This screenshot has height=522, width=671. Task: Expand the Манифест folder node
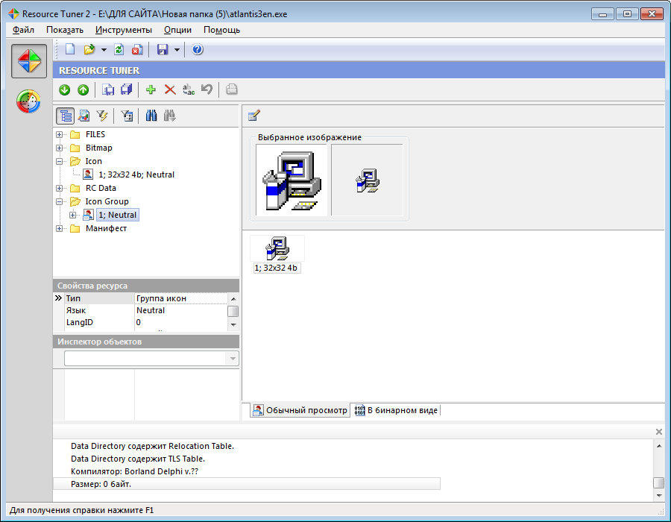point(60,228)
